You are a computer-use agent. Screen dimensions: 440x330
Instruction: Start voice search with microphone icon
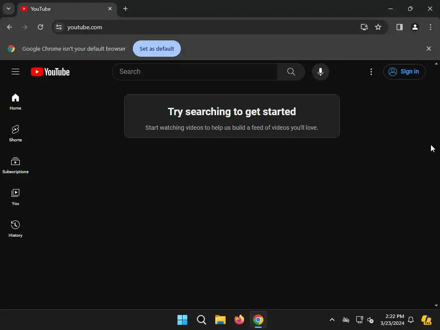click(320, 72)
